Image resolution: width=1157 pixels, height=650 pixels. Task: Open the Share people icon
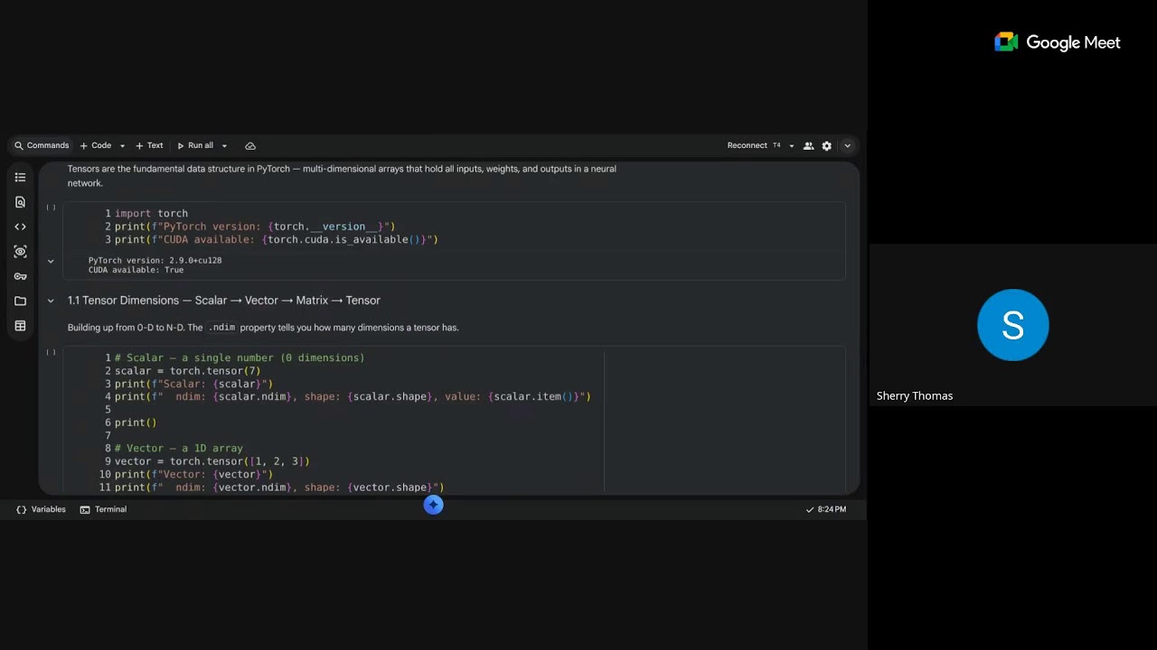coord(808,145)
